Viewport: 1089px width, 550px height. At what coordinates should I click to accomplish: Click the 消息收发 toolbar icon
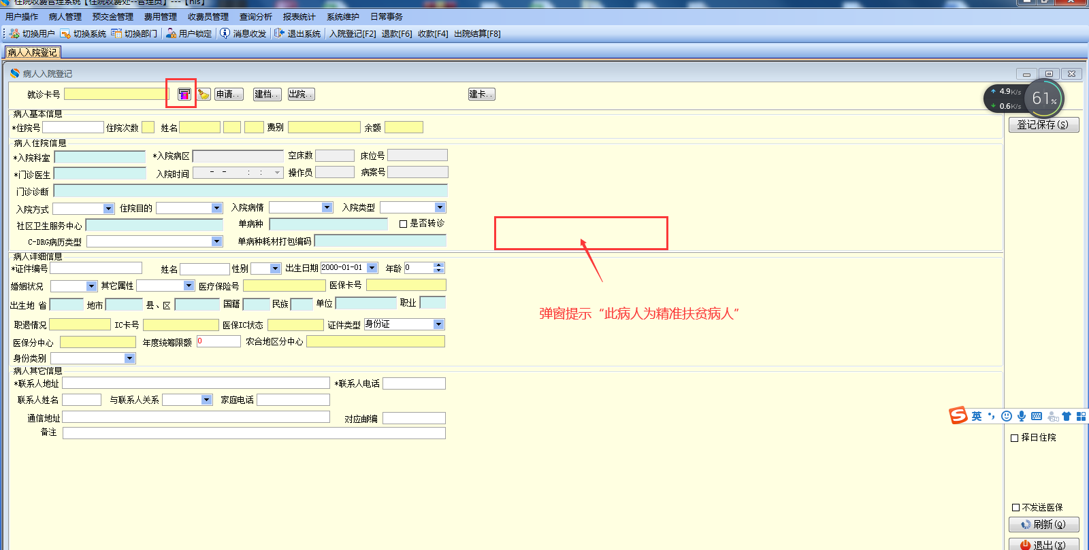pos(225,33)
